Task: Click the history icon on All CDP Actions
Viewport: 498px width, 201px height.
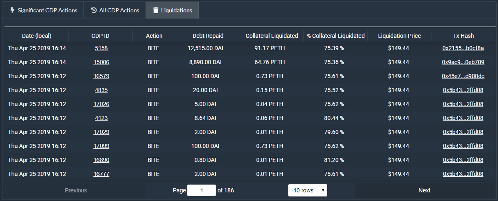Action: click(94, 10)
